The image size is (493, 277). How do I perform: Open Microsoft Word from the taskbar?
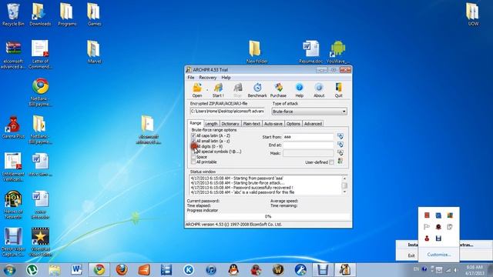click(76, 270)
